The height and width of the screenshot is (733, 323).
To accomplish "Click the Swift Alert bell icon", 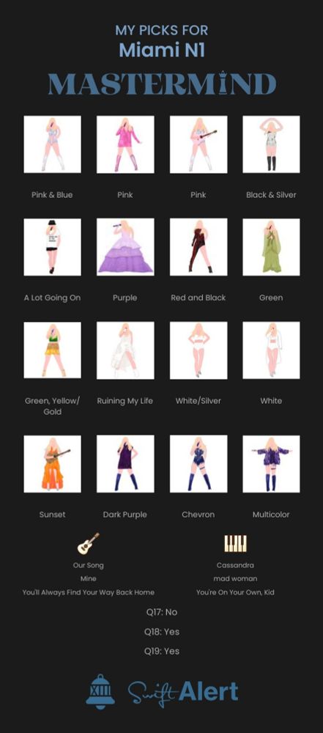I will click(x=100, y=691).
